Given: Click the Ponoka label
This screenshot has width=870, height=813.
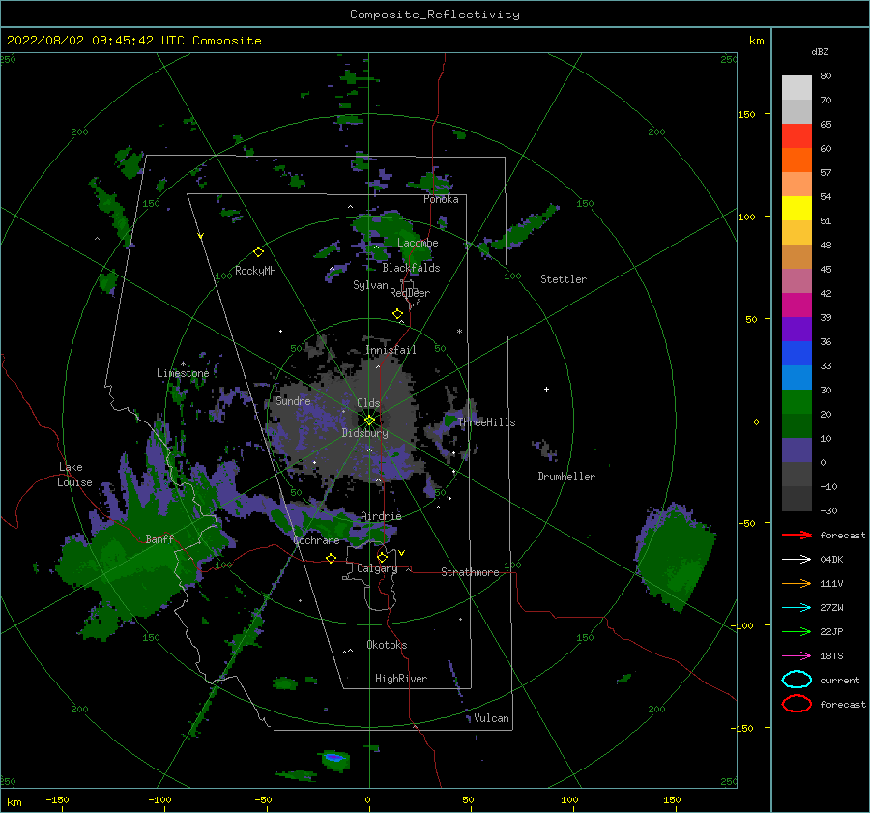Looking at the screenshot, I should coord(441,199).
